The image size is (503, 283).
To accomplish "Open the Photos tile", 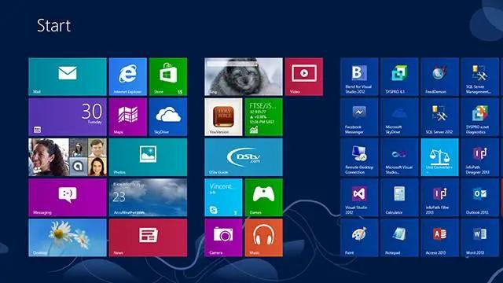I will point(148,157).
